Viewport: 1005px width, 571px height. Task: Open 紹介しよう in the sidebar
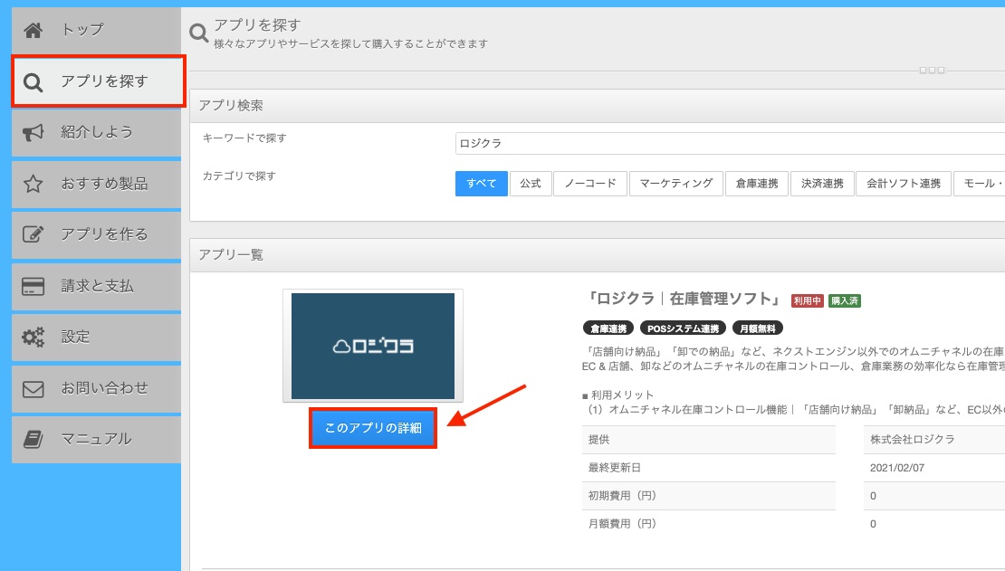tap(96, 133)
